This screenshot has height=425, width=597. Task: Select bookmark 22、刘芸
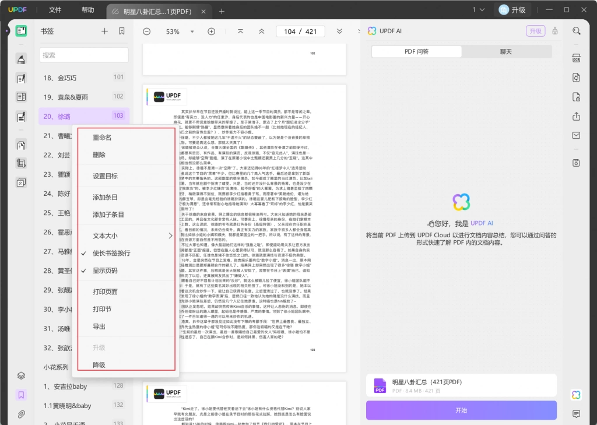click(x=57, y=155)
